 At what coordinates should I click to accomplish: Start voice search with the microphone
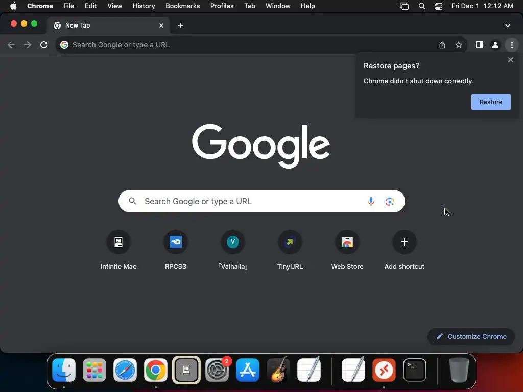[371, 201]
